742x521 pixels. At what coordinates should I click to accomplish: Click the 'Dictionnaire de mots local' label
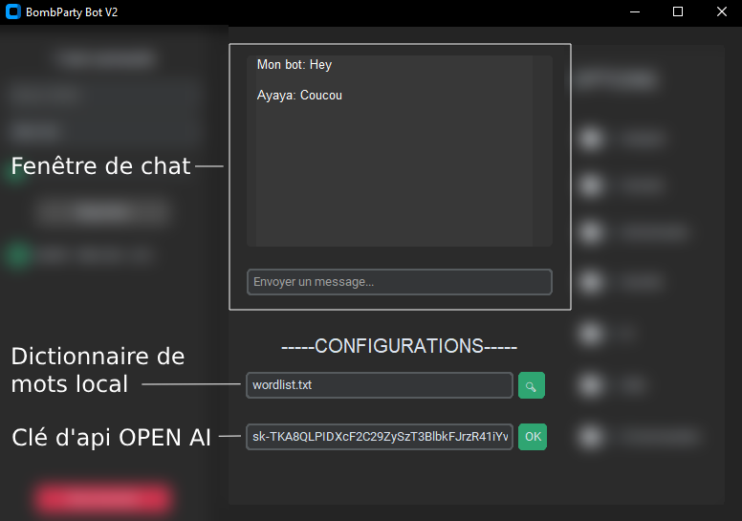pyautogui.click(x=98, y=370)
